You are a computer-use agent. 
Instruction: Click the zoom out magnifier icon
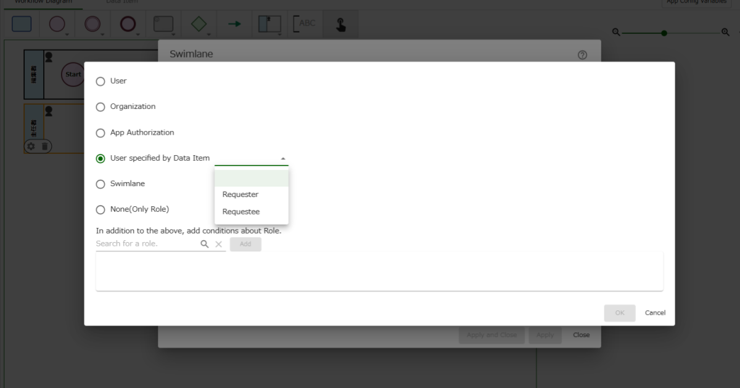click(x=615, y=33)
